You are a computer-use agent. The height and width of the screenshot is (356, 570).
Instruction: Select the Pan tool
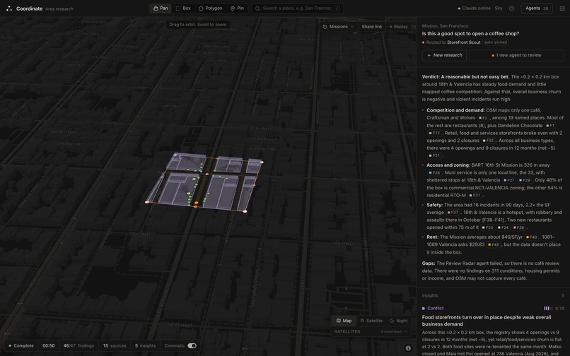[161, 8]
